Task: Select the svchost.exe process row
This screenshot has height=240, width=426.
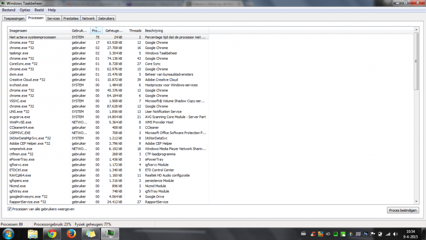Action: (x=108, y=85)
